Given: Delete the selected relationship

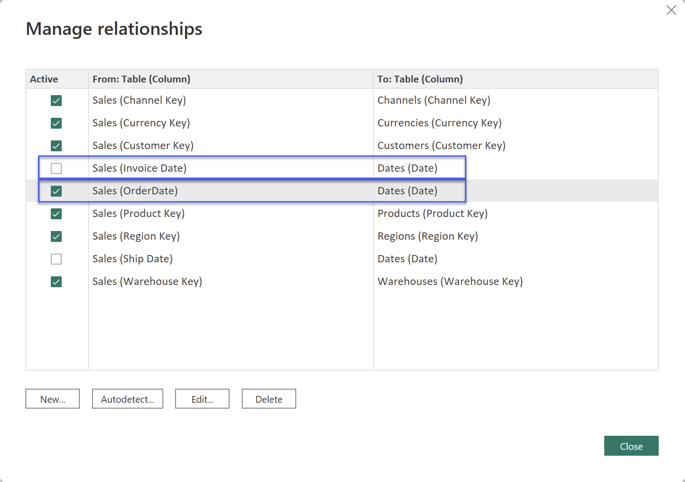Looking at the screenshot, I should [269, 399].
